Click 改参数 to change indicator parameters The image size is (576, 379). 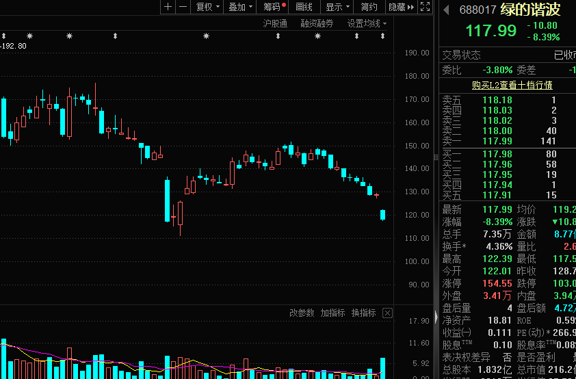(302, 313)
